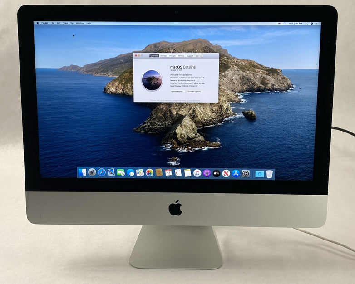Open the Help menu
355x284 pixels.
(x=89, y=23)
